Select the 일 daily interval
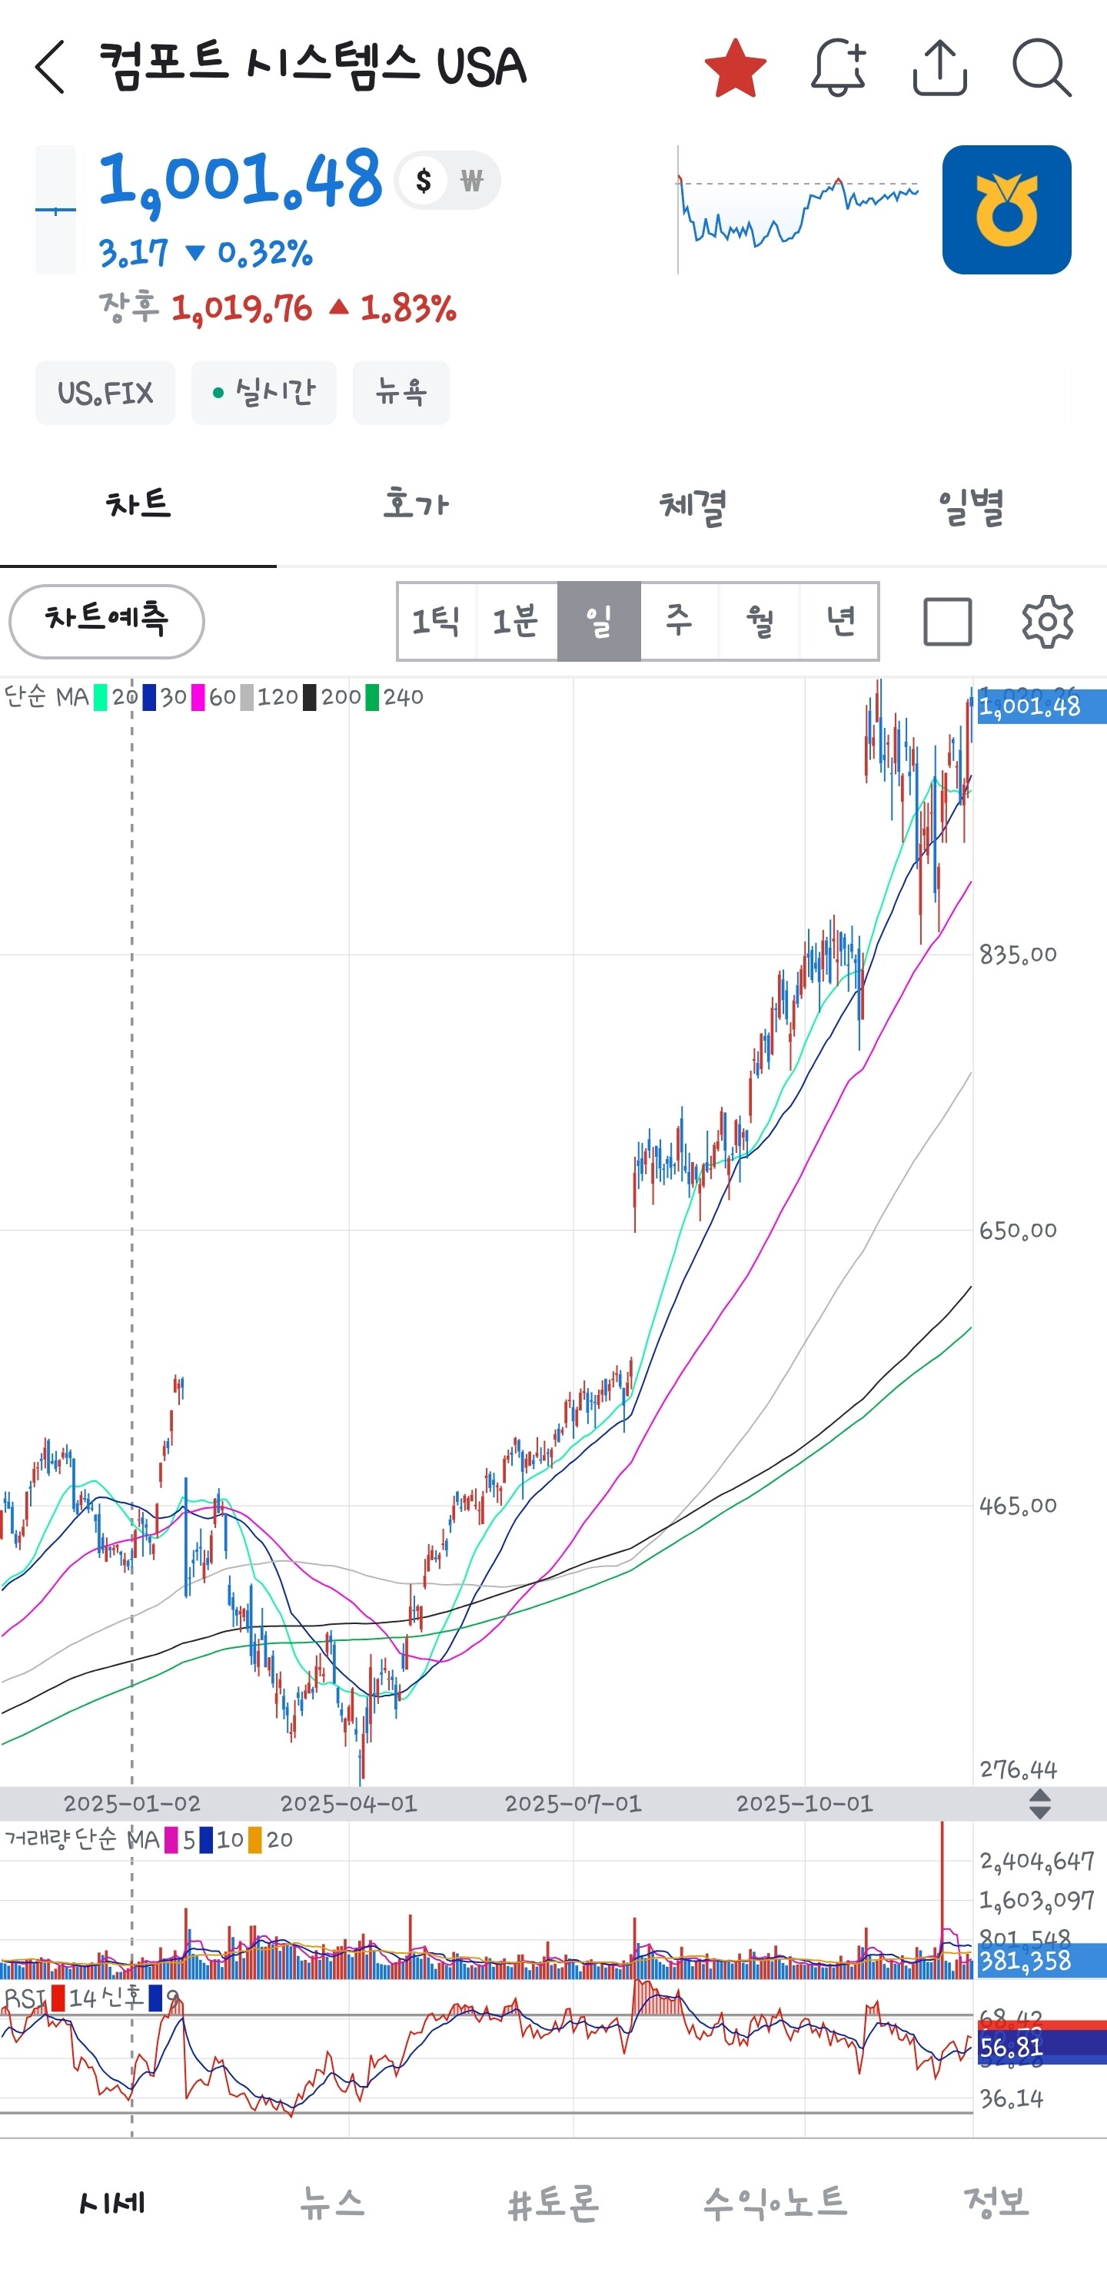Screen dimensions: 1107x2272 point(599,621)
